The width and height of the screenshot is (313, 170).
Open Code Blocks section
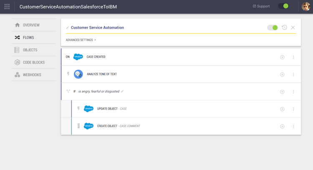point(34,62)
